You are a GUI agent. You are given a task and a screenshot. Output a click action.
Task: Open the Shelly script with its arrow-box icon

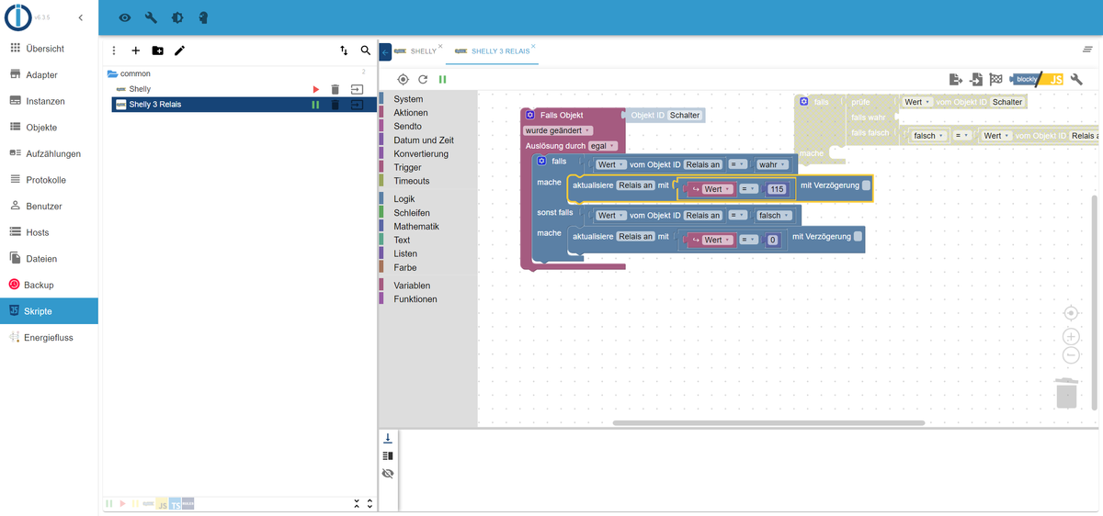(357, 89)
